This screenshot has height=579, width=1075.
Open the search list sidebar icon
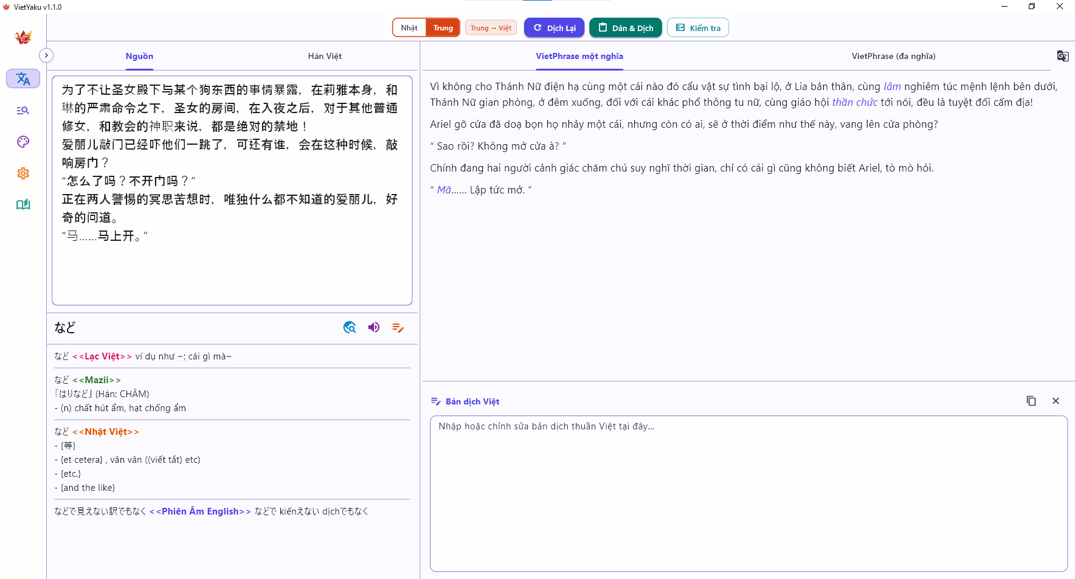coord(23,110)
